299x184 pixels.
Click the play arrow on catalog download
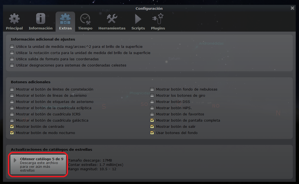click(15, 160)
